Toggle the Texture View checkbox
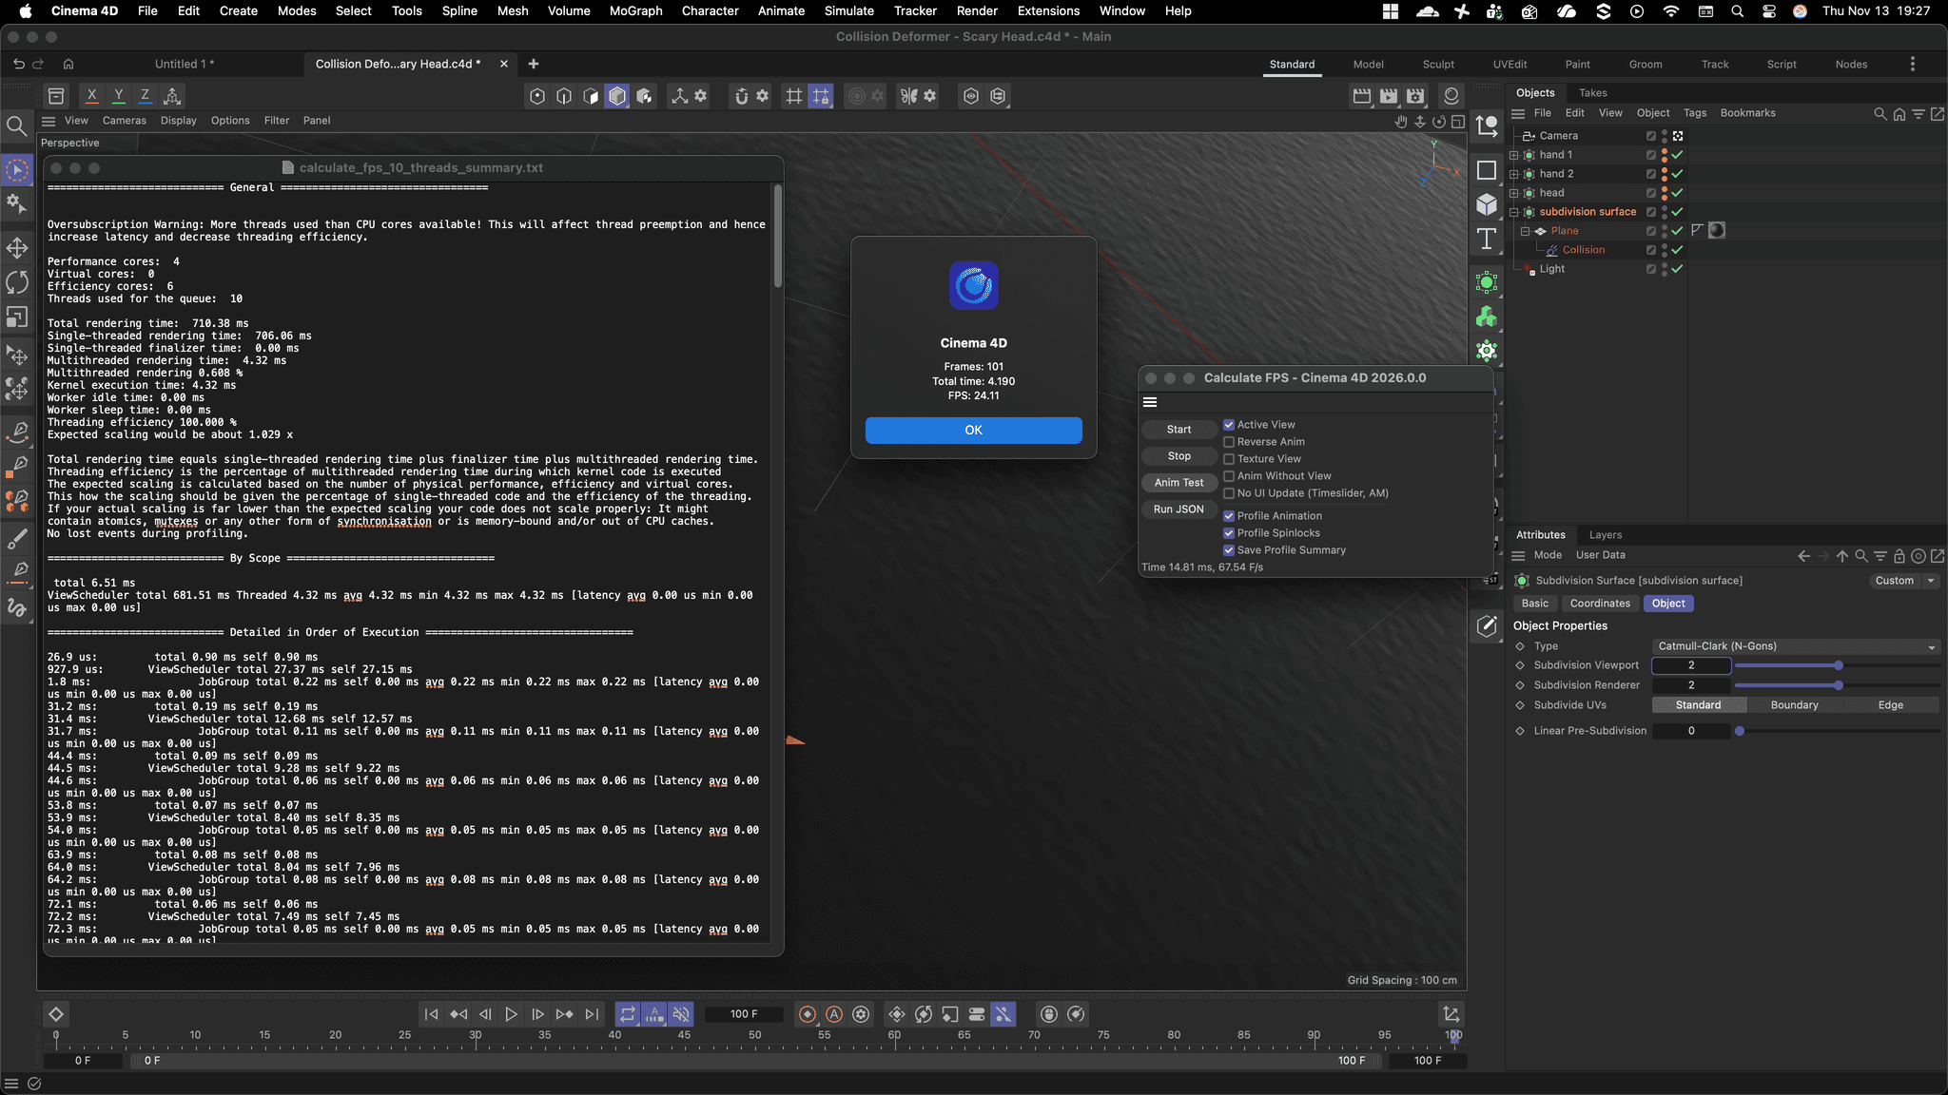The height and width of the screenshot is (1095, 1948). [x=1229, y=459]
